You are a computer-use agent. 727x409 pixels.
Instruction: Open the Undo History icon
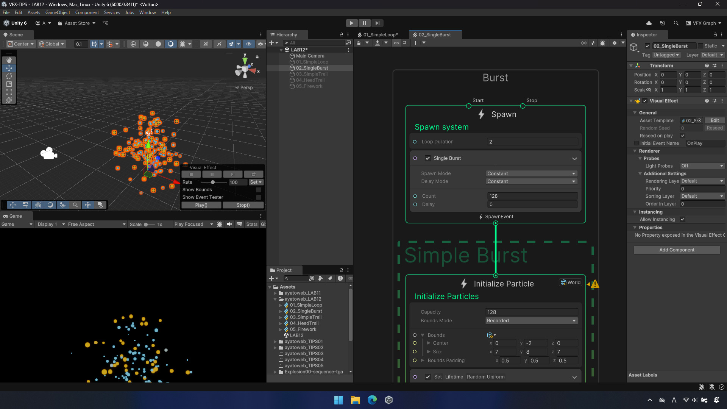[x=662, y=23]
